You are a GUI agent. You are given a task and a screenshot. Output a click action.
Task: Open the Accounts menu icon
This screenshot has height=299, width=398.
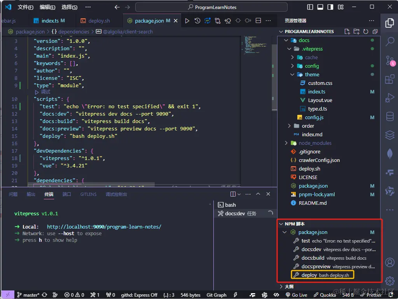(x=389, y=262)
